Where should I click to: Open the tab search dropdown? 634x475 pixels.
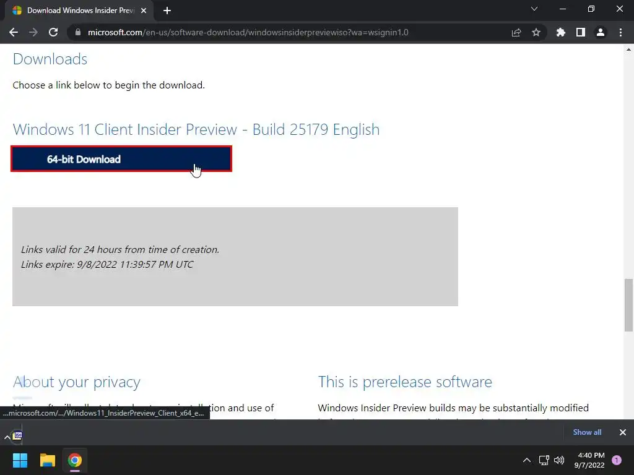(x=534, y=9)
